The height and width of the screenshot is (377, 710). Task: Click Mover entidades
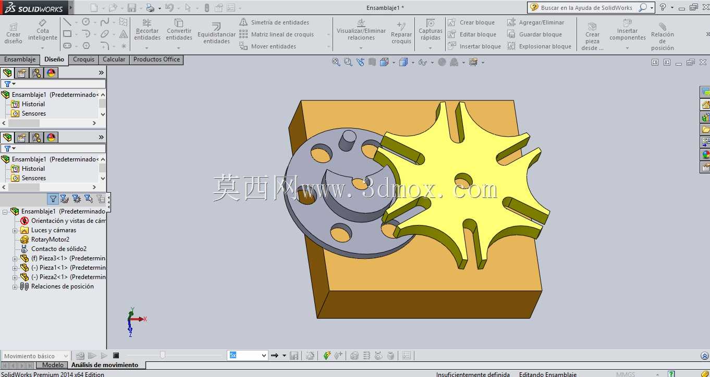(268, 46)
